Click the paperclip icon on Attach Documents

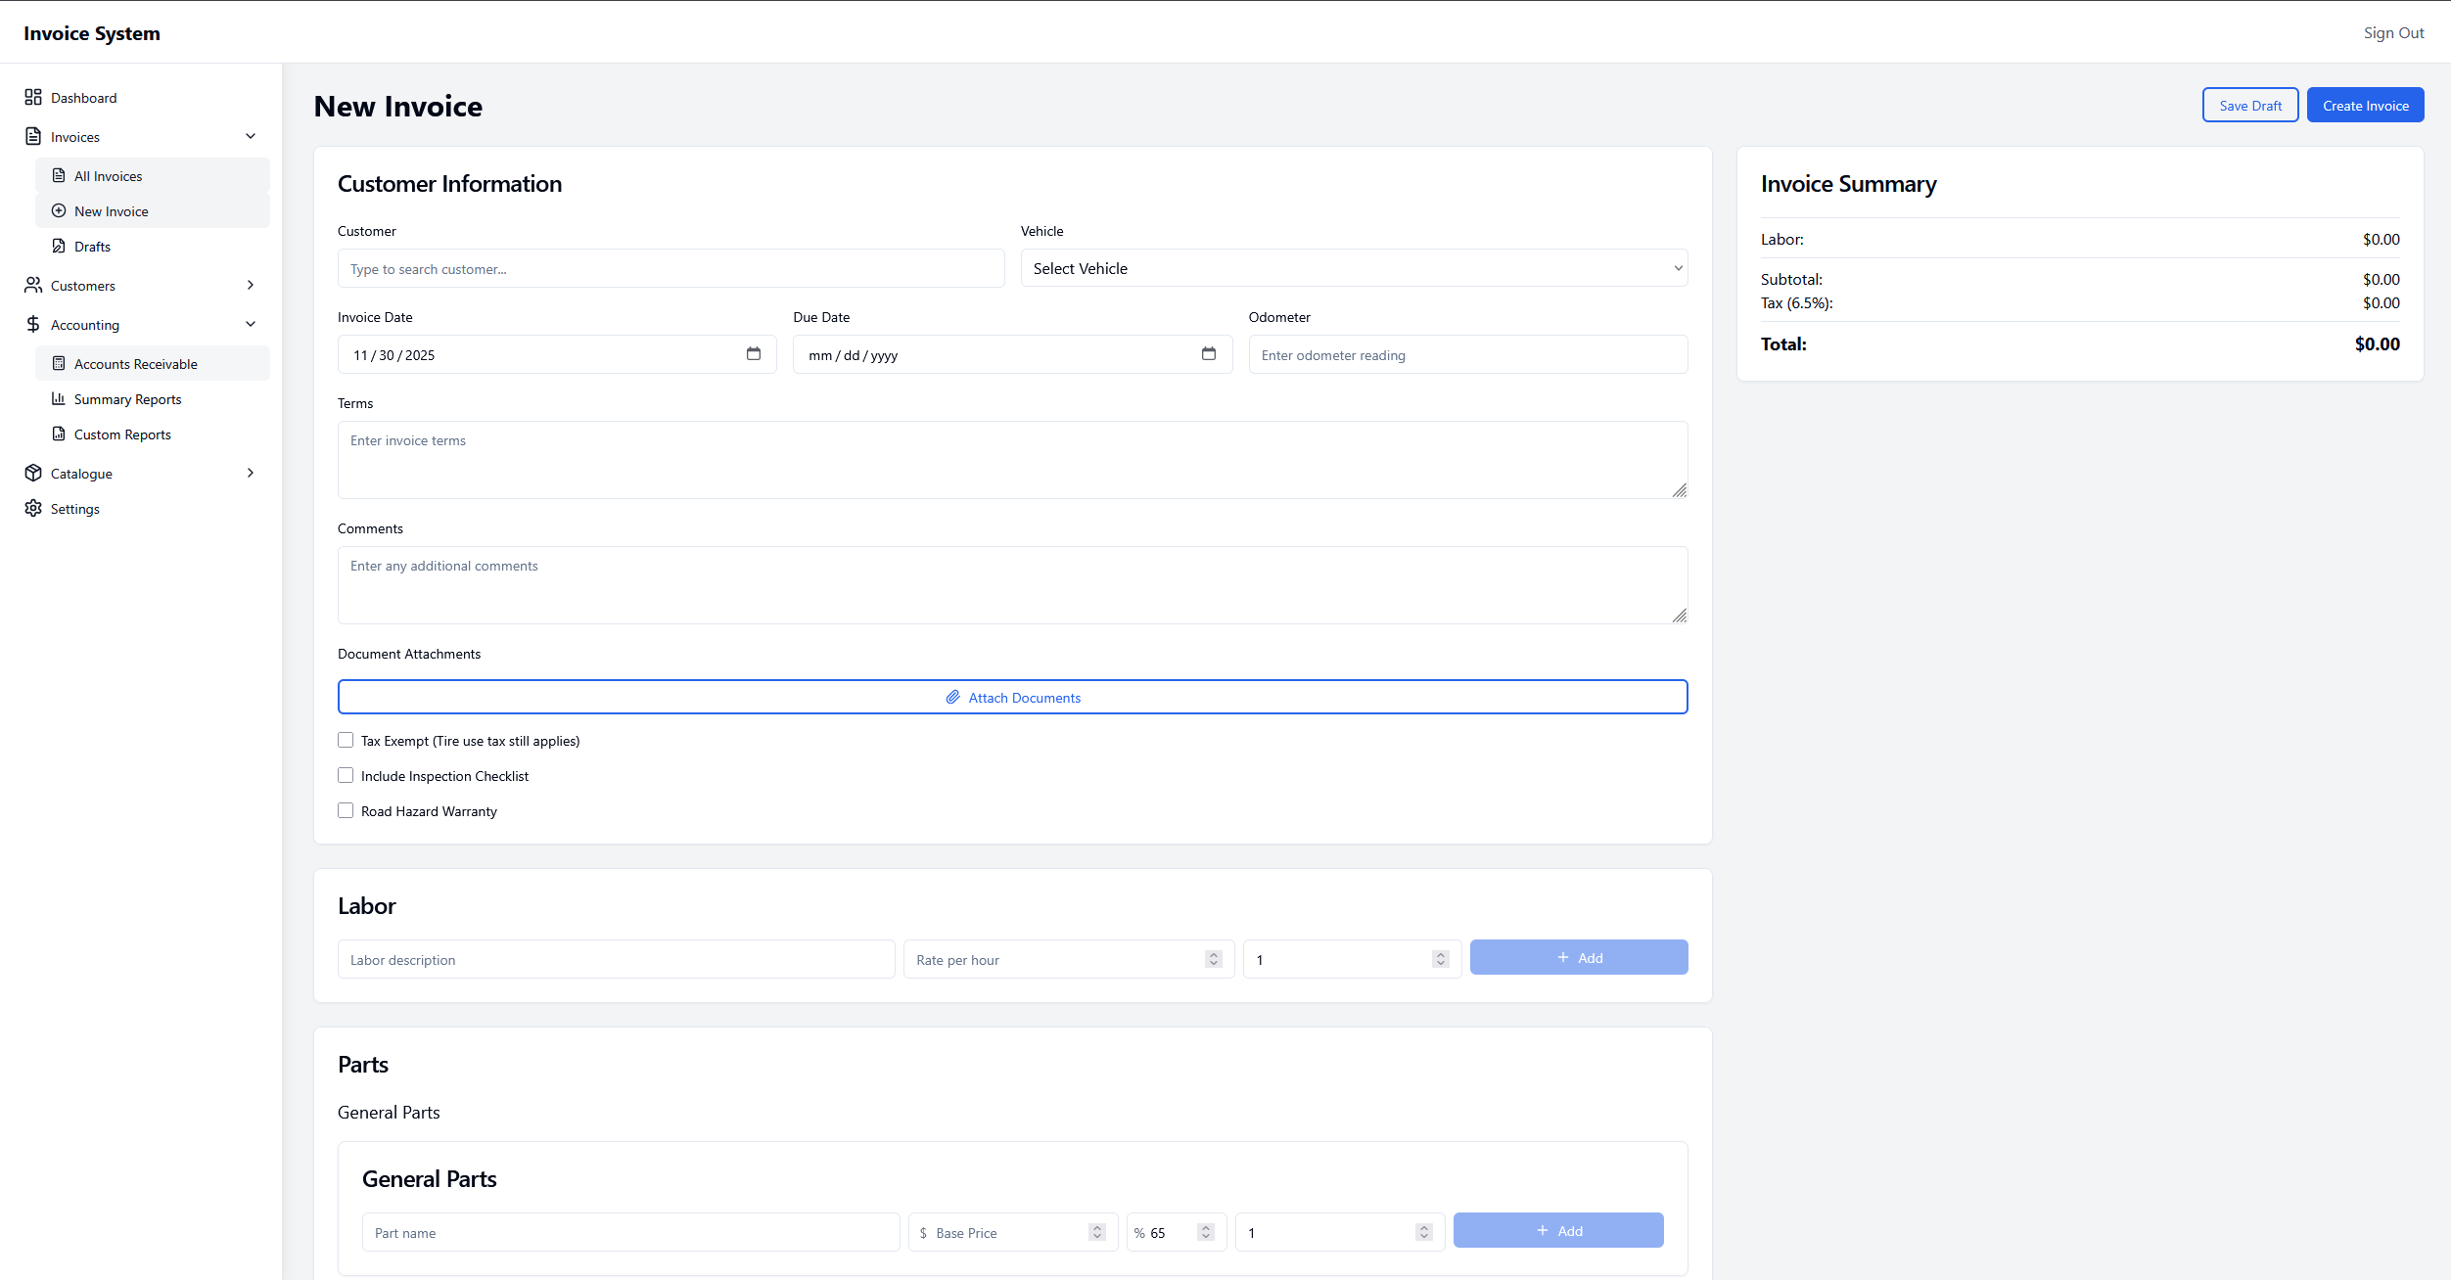point(951,697)
